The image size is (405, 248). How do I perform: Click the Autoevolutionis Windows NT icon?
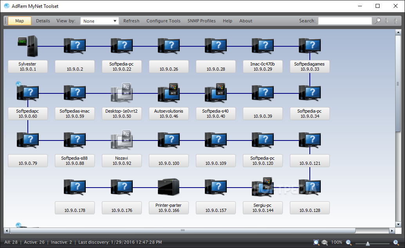pos(169,93)
